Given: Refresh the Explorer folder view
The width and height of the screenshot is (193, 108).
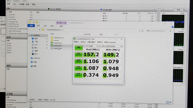Looking at the screenshot, I should click(x=143, y=31).
